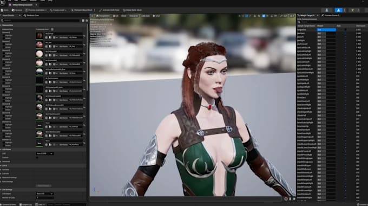368x206 pixels.
Task: Open the viewport playback speed menu
Action: pos(156,16)
